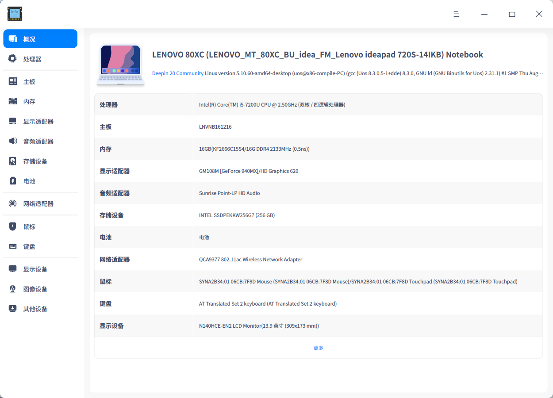Click the LENOVO 80XC Notebook title

tap(318, 54)
